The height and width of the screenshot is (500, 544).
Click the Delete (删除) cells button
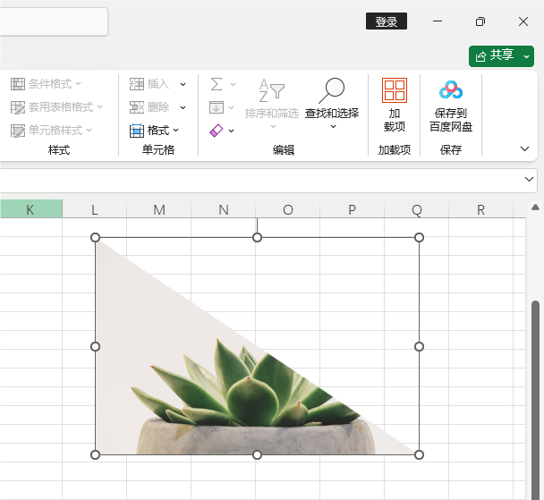[149, 107]
